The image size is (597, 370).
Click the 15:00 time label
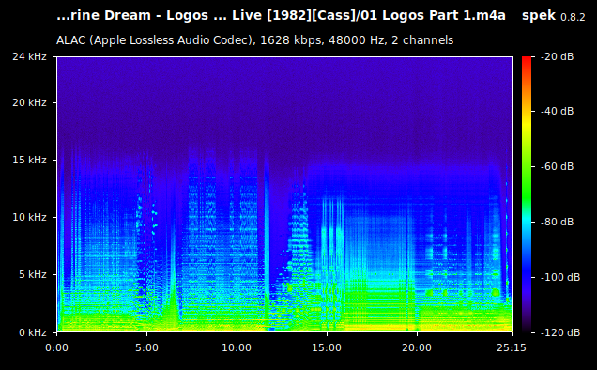(x=327, y=347)
